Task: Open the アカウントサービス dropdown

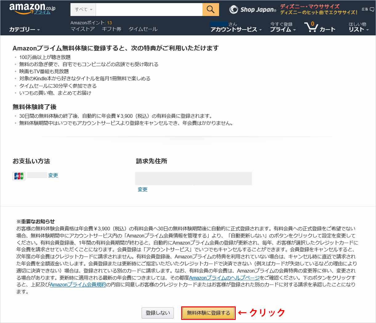Action: tap(236, 30)
